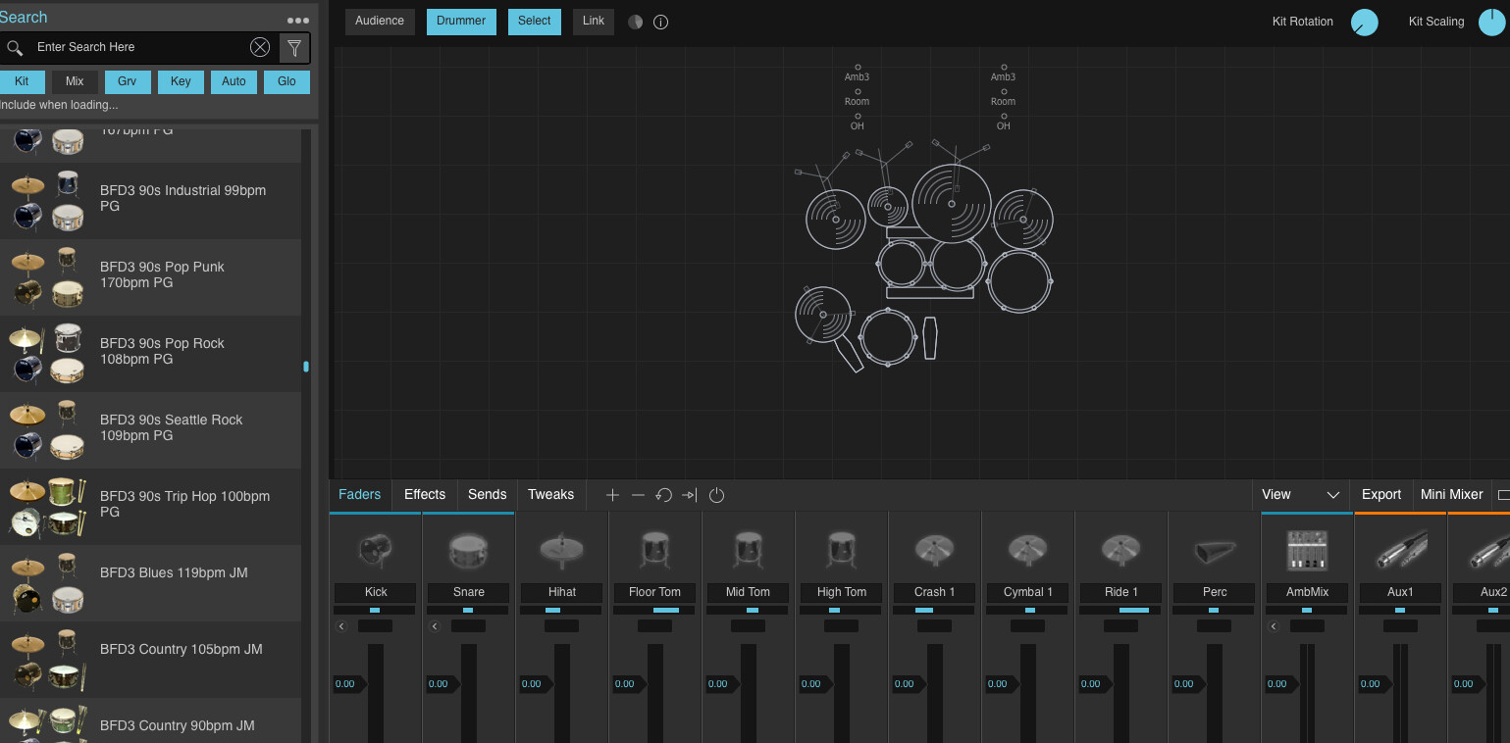Adjust the Kit Scaling knob

(x=1492, y=23)
